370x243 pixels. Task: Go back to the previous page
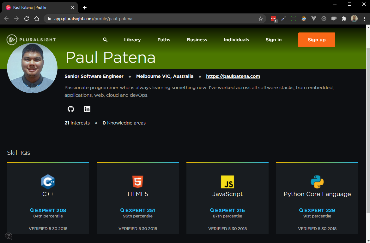pyautogui.click(x=6, y=19)
